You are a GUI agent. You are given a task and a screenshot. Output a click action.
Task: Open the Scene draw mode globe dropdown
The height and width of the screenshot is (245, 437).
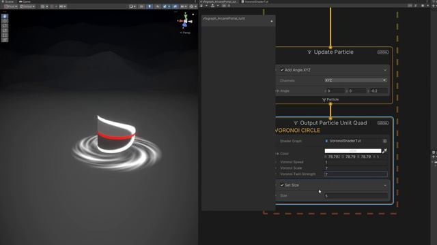tap(132, 6)
